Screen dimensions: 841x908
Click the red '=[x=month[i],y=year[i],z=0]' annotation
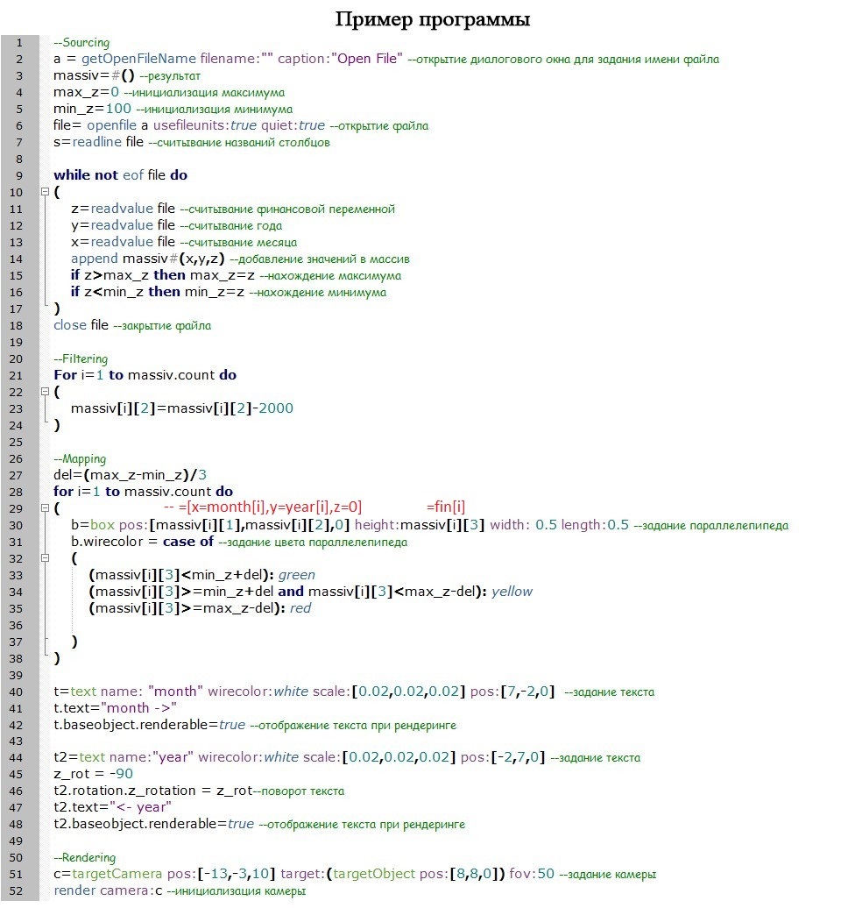[270, 507]
